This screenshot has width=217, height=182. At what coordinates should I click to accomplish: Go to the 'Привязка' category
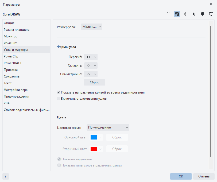[26, 69]
